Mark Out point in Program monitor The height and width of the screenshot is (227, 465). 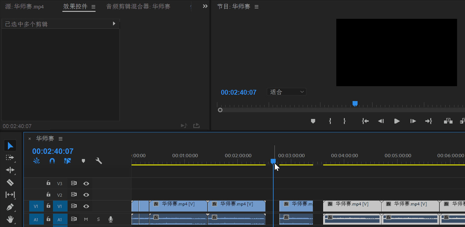(344, 121)
